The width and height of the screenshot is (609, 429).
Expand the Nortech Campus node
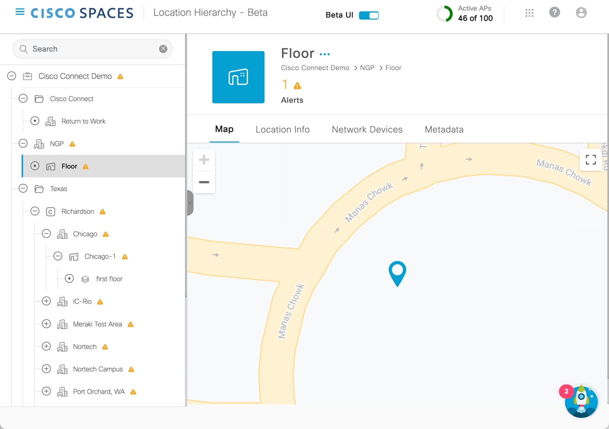pyautogui.click(x=46, y=368)
